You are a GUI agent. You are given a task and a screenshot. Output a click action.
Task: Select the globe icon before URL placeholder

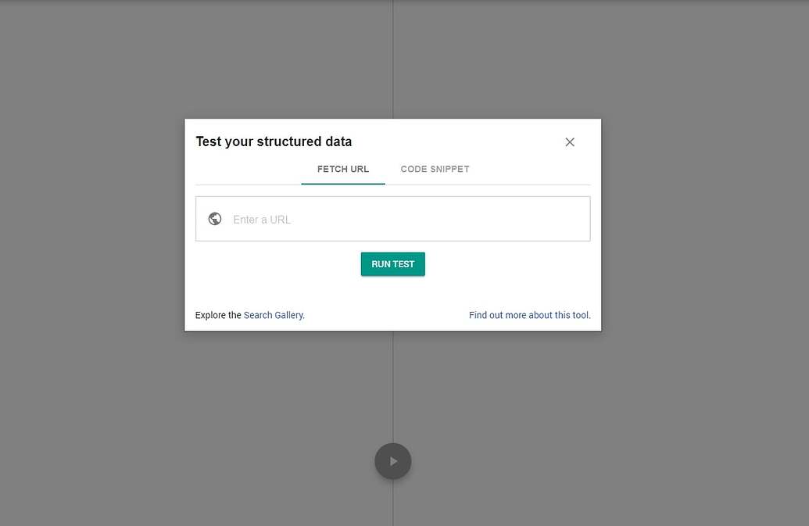pos(215,219)
